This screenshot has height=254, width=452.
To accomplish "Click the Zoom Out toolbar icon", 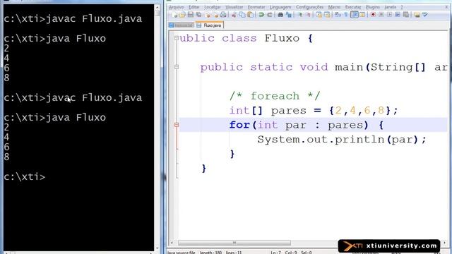I will click(x=308, y=15).
